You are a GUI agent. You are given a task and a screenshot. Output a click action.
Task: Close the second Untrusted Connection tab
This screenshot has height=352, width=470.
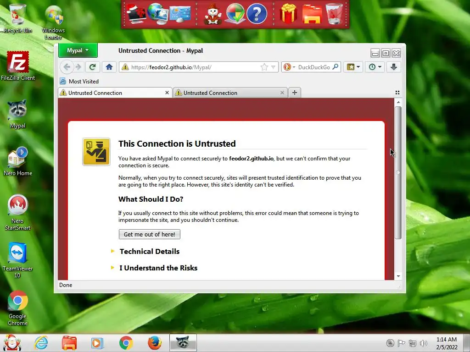pos(282,93)
